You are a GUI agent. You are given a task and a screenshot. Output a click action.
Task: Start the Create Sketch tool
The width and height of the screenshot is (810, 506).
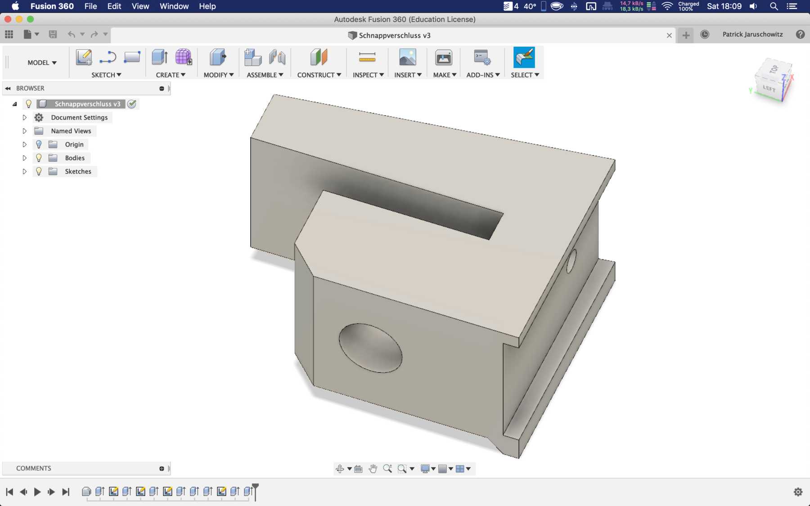pos(84,58)
